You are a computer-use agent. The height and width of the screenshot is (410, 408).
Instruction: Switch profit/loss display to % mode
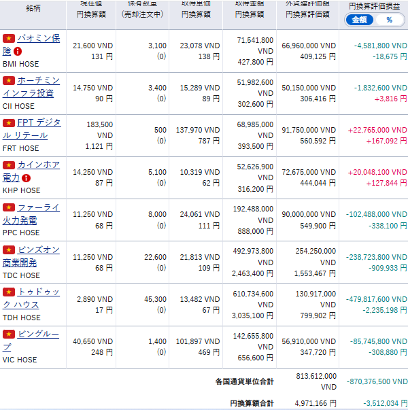tap(389, 20)
